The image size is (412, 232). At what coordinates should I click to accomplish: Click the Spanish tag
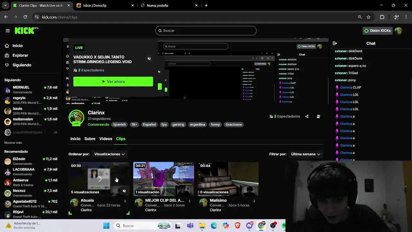point(119,124)
